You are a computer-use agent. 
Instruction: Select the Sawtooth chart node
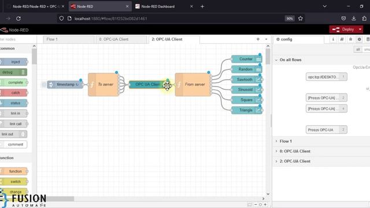coord(247,80)
